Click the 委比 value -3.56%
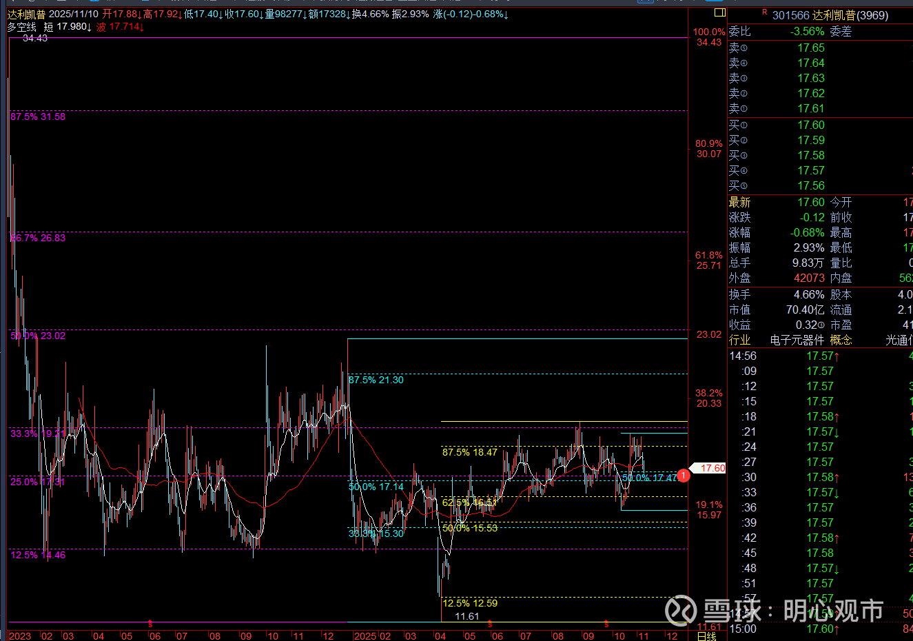The width and height of the screenshot is (913, 641). [807, 31]
